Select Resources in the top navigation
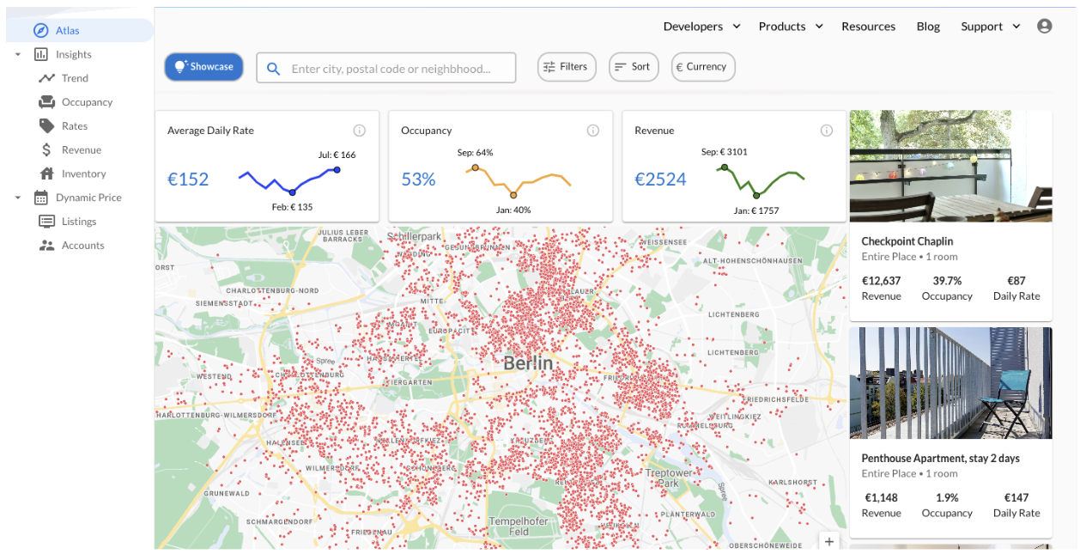1080x560 pixels. click(868, 27)
